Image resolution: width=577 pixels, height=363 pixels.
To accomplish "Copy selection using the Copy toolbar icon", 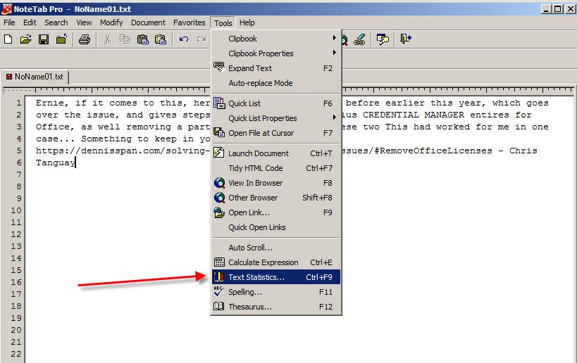I will point(125,39).
